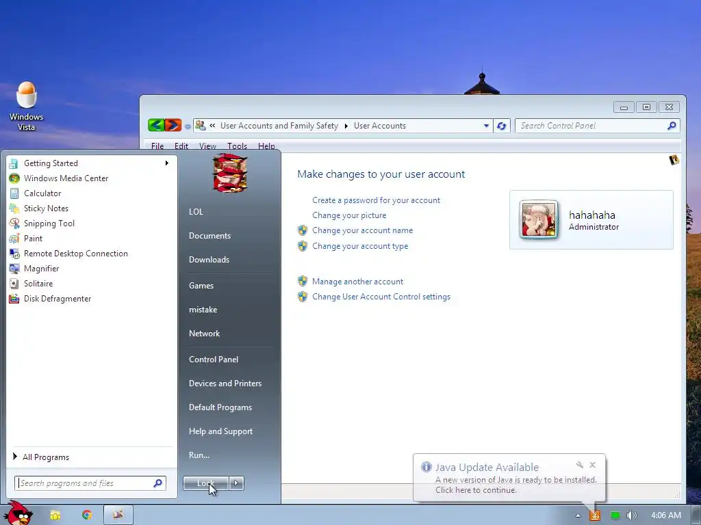
Task: Open the green tray network icon
Action: 615,515
